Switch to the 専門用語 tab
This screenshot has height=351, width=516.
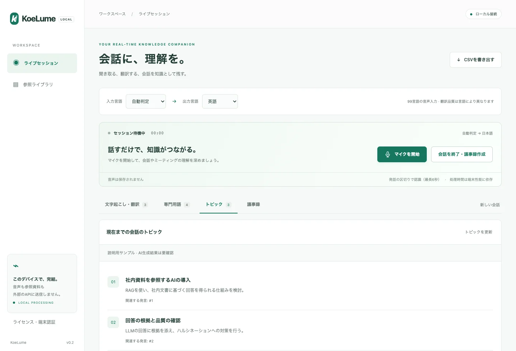click(177, 205)
